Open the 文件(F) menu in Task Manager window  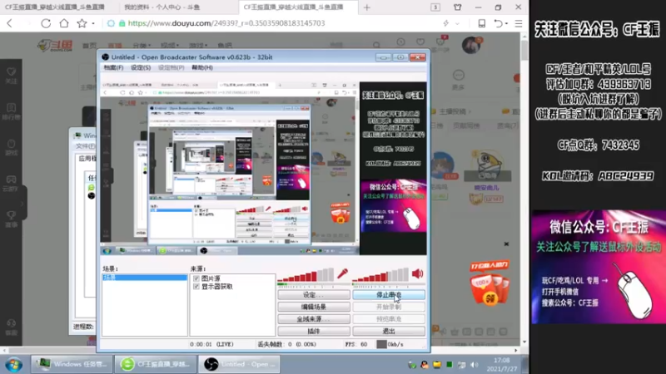tap(85, 146)
